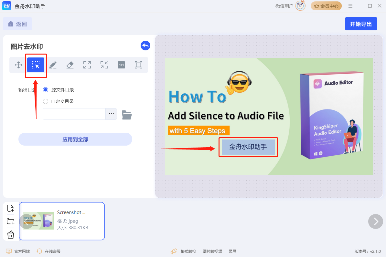
Task: Open 会员中心 member center
Action: [326, 6]
